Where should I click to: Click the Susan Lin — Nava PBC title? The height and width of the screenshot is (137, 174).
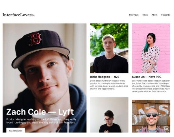(146, 77)
